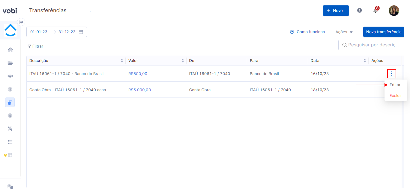This screenshot has width=410, height=195.
Task: Click the Filtrar filter button
Action: point(35,46)
